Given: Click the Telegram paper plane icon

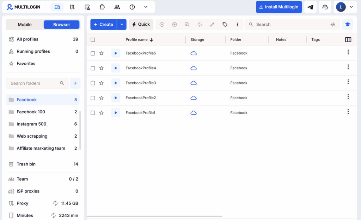Looking at the screenshot, I should coord(310,7).
